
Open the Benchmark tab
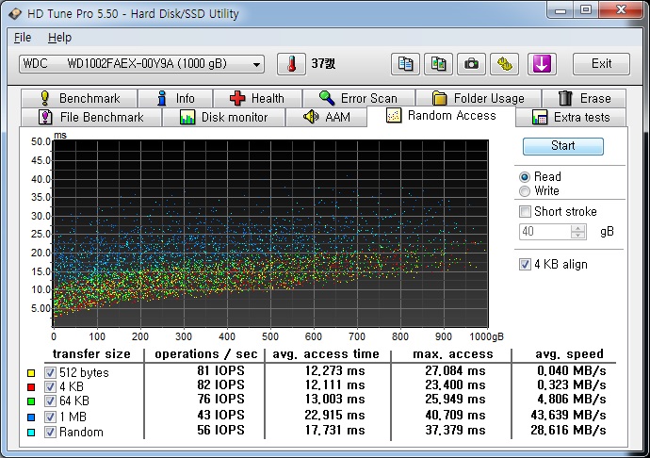(79, 98)
